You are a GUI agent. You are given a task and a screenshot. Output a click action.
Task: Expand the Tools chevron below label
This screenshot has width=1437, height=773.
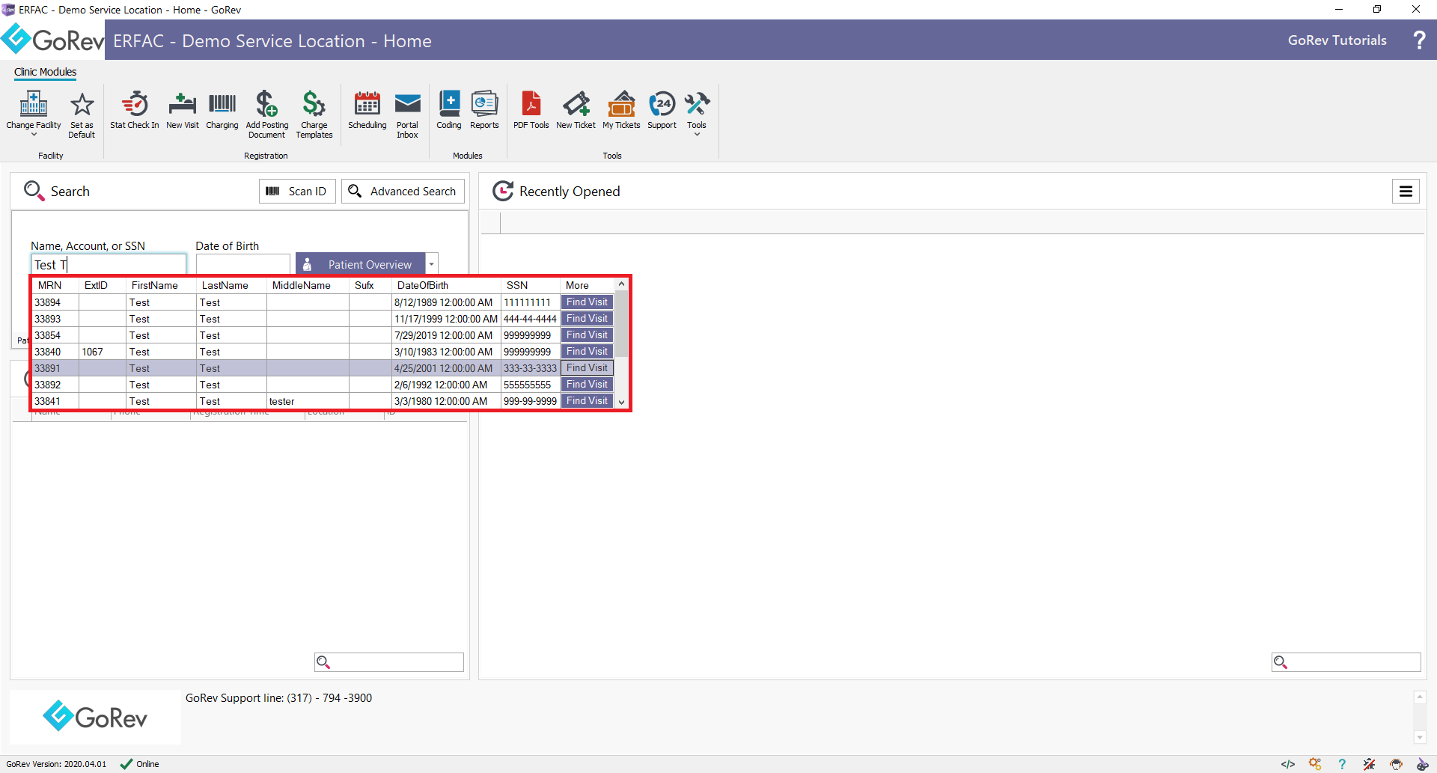697,135
